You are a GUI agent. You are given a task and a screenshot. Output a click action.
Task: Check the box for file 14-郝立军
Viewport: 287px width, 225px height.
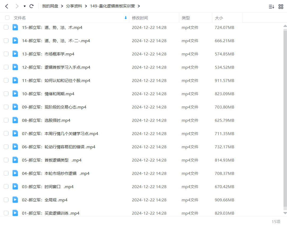[6, 41]
